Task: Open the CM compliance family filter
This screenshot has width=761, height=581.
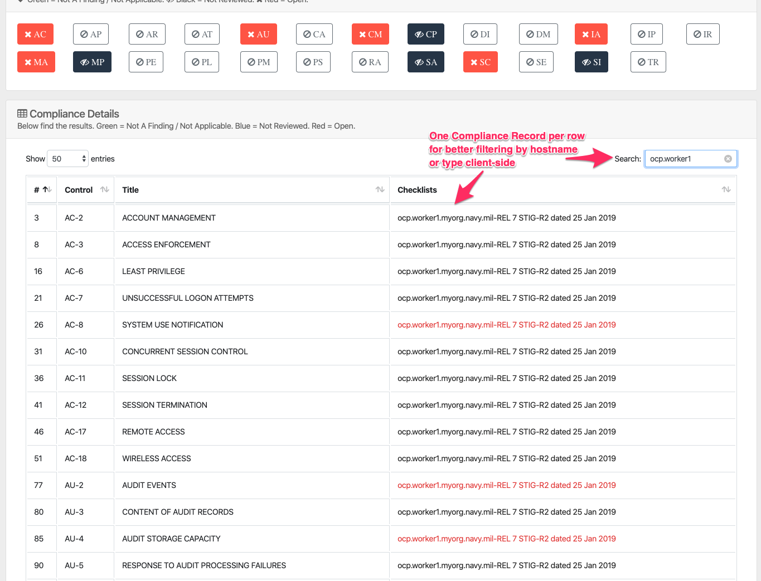Action: (370, 34)
